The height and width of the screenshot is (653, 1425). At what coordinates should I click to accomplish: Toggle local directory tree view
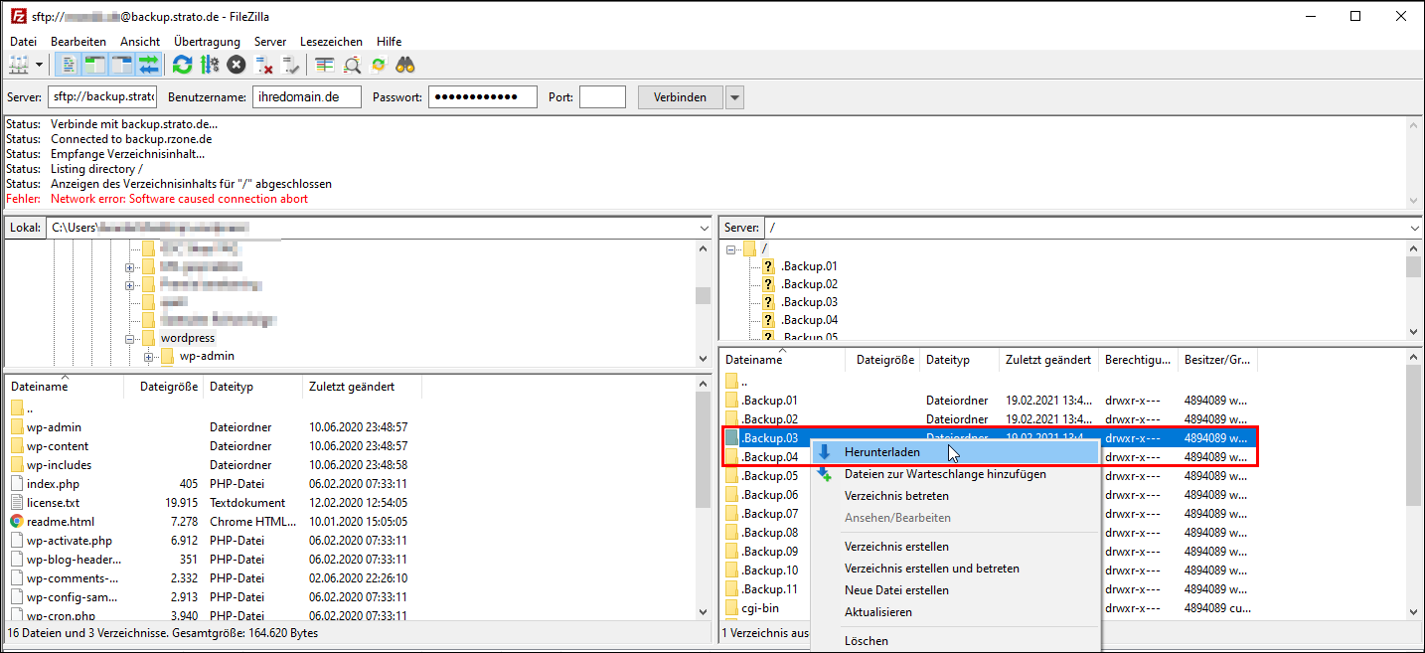[95, 65]
